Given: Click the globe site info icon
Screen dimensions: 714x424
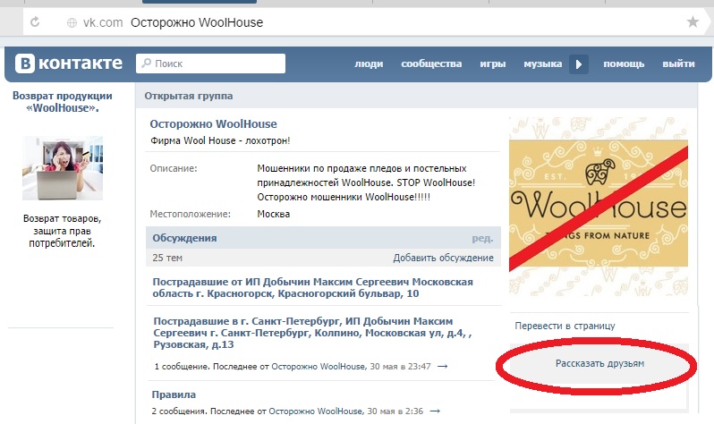Looking at the screenshot, I should pos(72,22).
